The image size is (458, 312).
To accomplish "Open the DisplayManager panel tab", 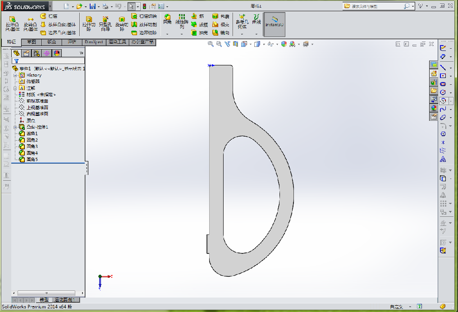I will coord(57,53).
